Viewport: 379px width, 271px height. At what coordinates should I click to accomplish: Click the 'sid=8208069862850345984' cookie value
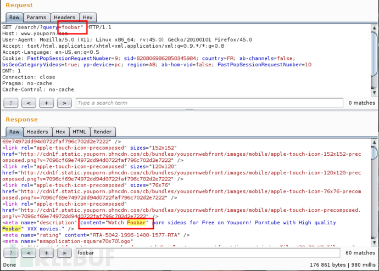160,58
